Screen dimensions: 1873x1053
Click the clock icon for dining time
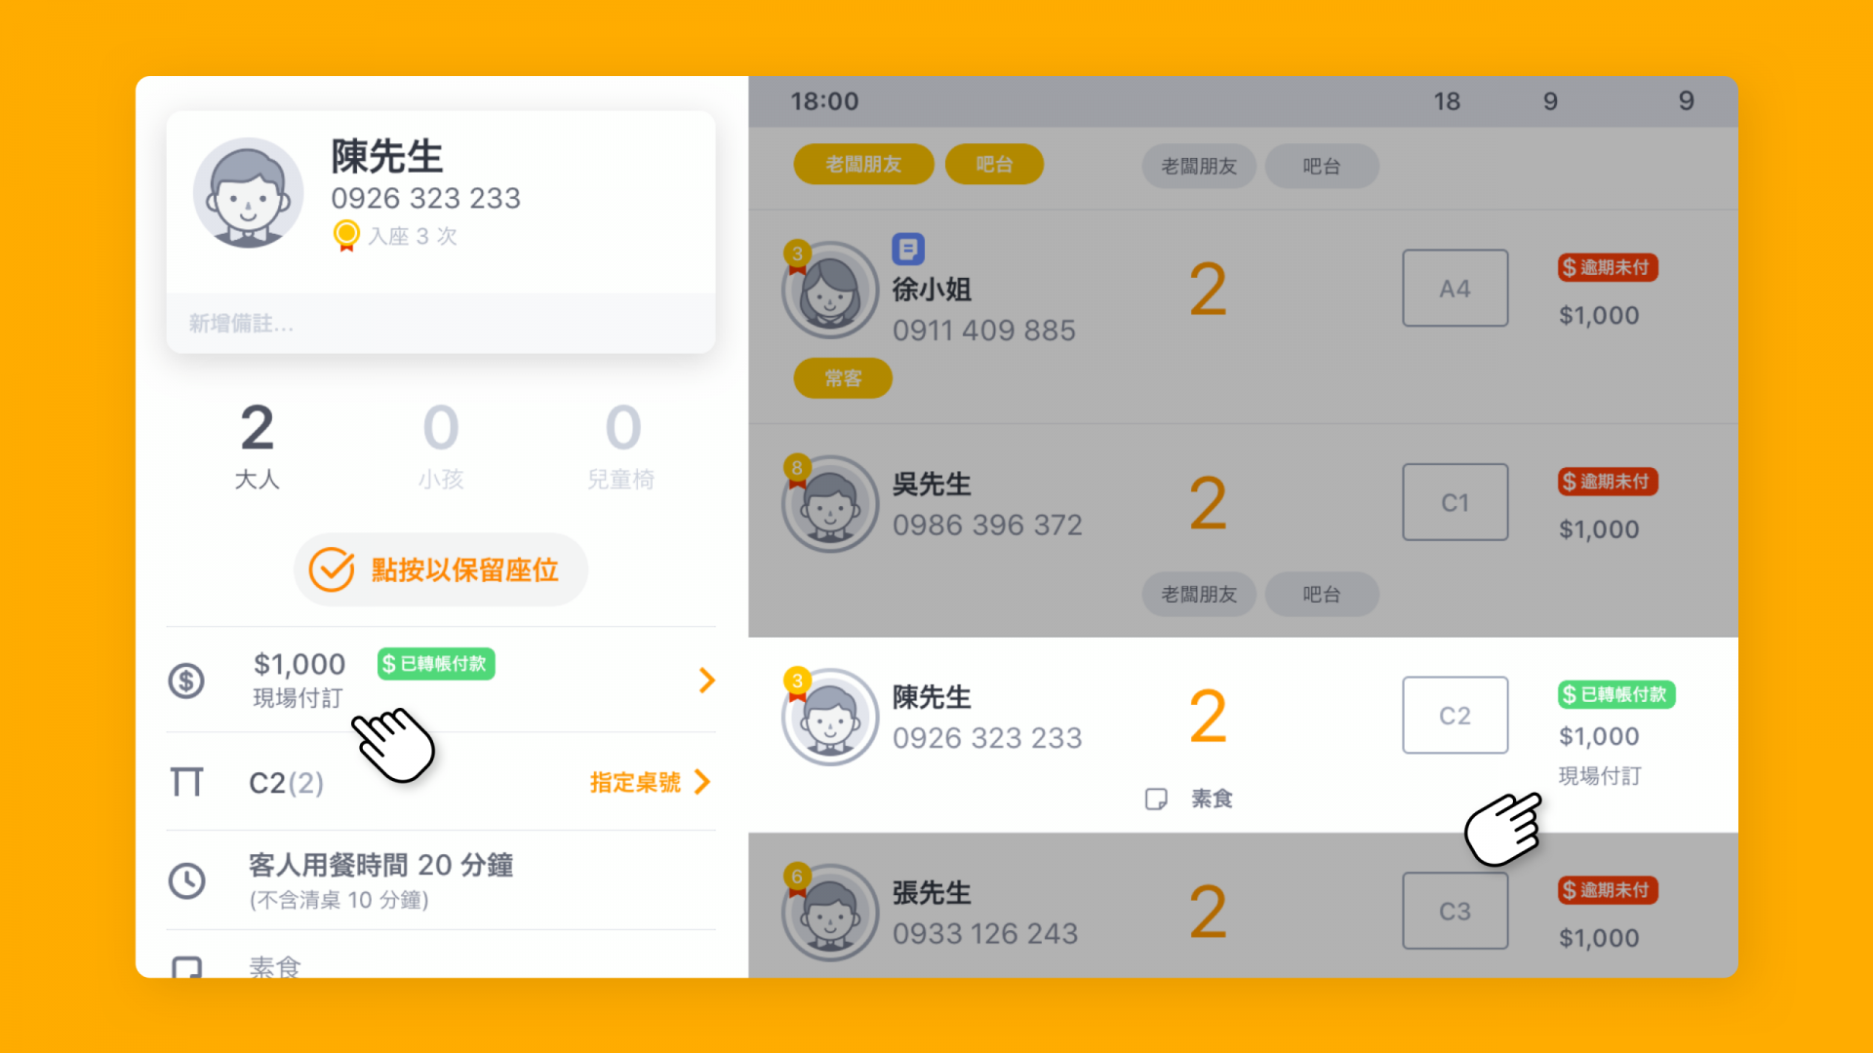point(186,881)
